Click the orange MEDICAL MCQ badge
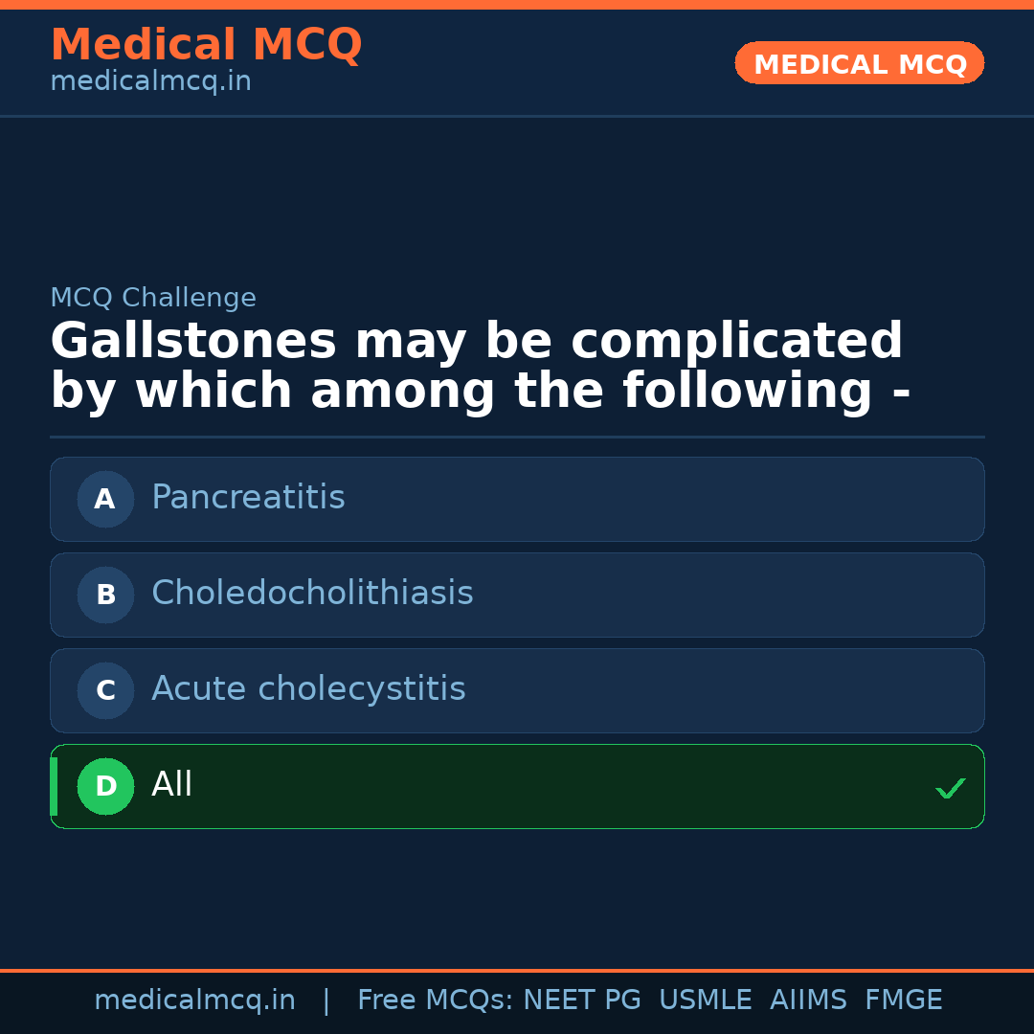The height and width of the screenshot is (1034, 1034). 859,63
